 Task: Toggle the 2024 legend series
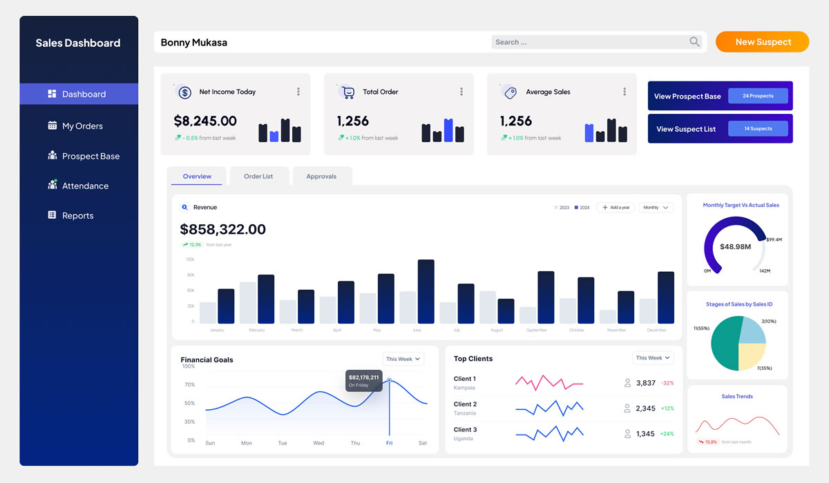582,208
